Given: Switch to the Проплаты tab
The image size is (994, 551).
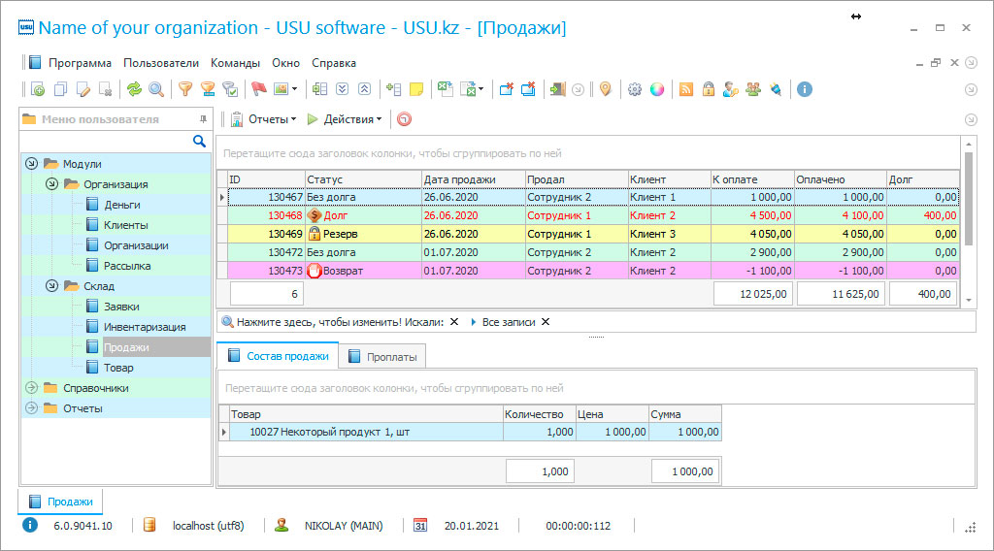Looking at the screenshot, I should [x=382, y=357].
